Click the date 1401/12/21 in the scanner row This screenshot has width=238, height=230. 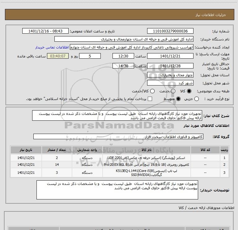click(x=26, y=158)
